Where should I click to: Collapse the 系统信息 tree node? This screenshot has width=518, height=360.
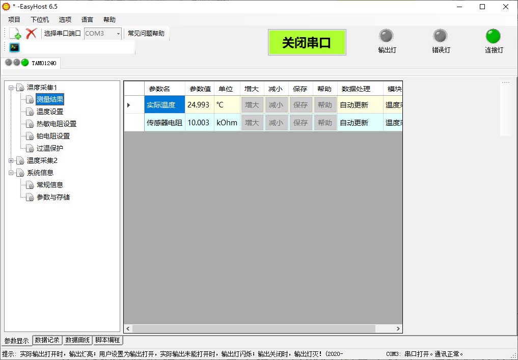11,173
